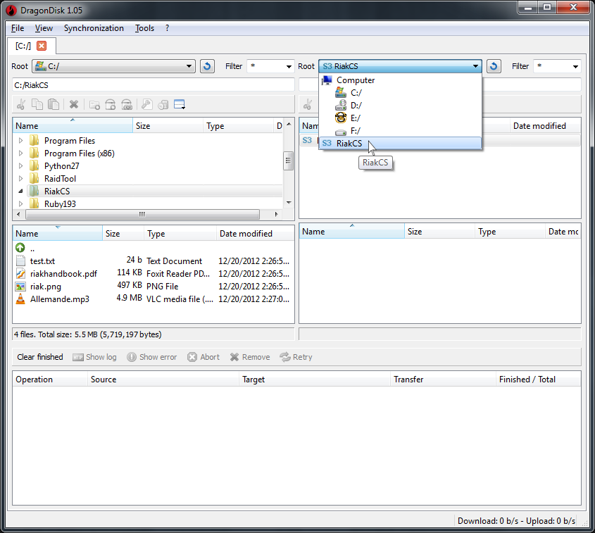595x533 pixels.
Task: Click the Copy icon in the toolbar
Action: [x=37, y=104]
